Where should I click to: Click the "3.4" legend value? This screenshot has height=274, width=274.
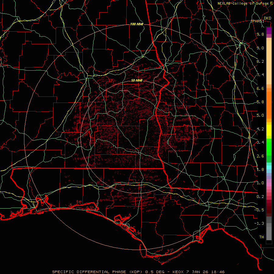point(260,142)
